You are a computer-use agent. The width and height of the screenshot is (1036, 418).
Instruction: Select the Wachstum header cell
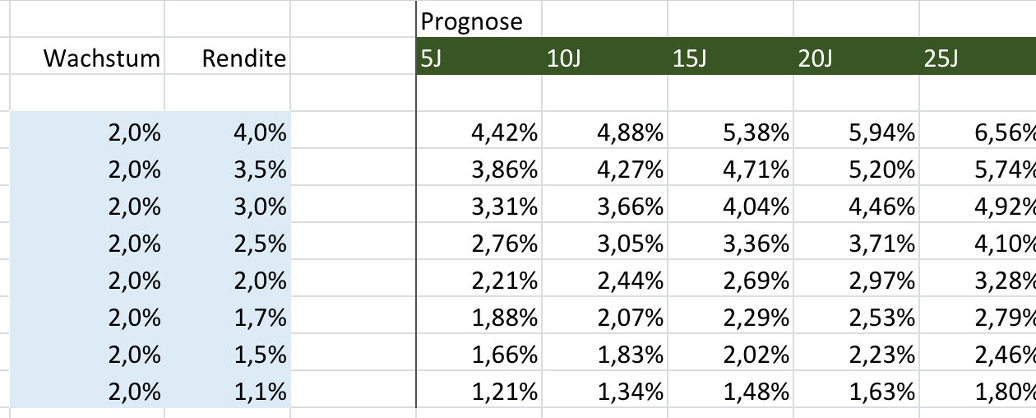102,58
